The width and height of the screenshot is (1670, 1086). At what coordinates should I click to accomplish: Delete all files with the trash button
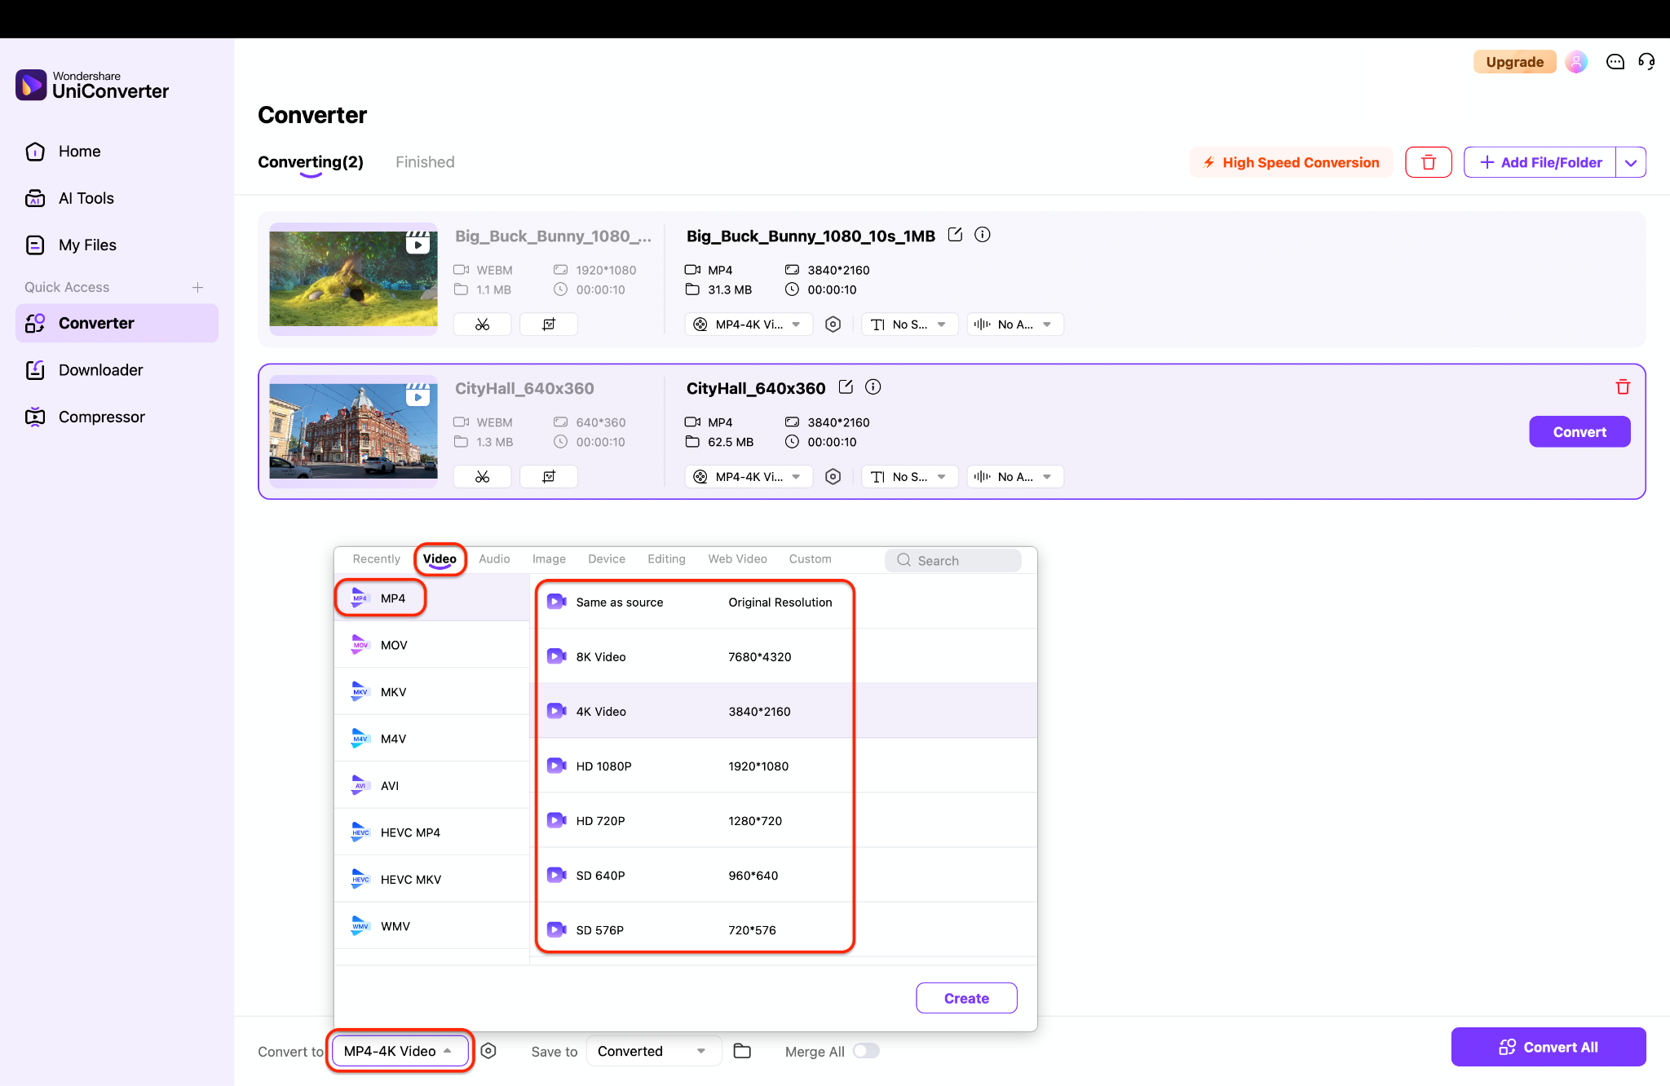click(1429, 162)
